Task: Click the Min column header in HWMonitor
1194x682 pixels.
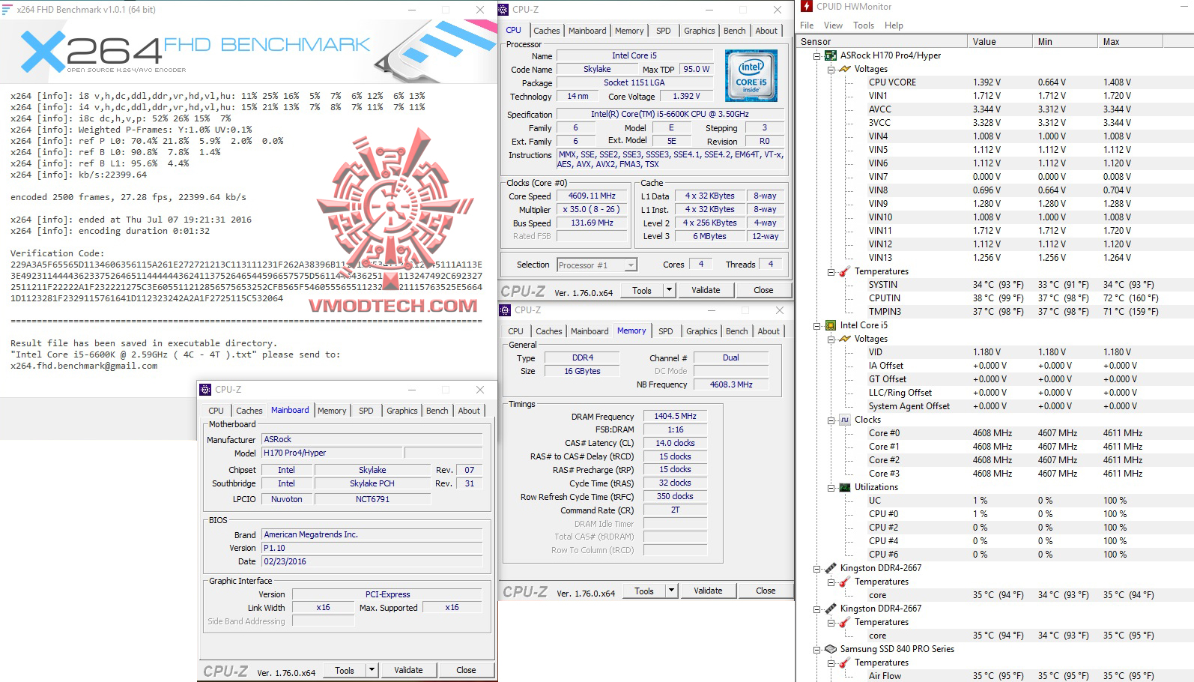Action: 1064,42
